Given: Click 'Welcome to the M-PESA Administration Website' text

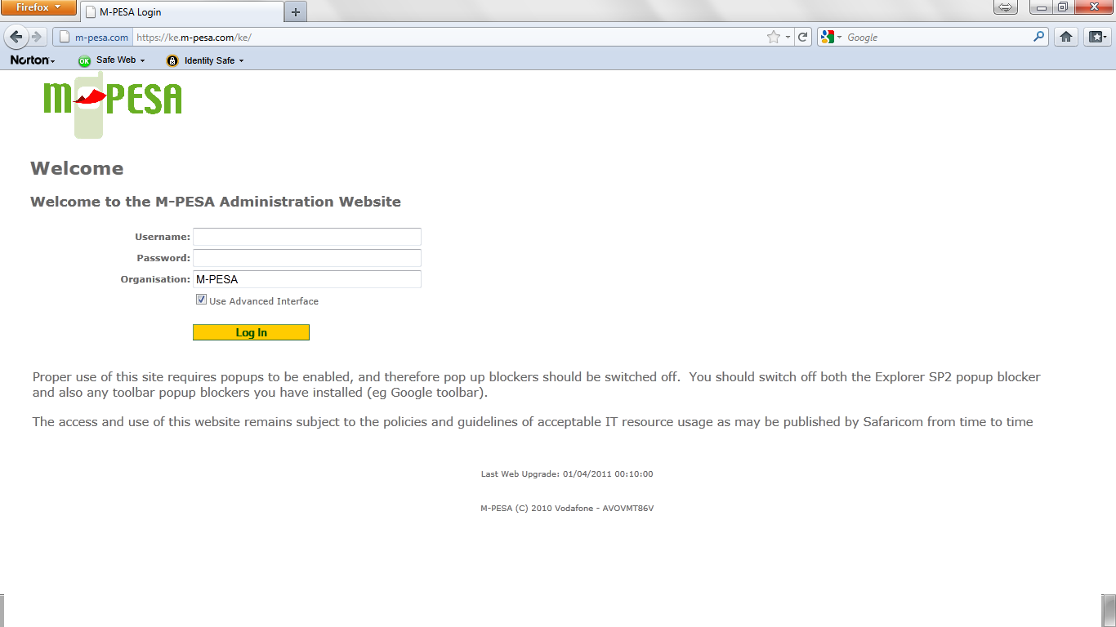Looking at the screenshot, I should 216,202.
